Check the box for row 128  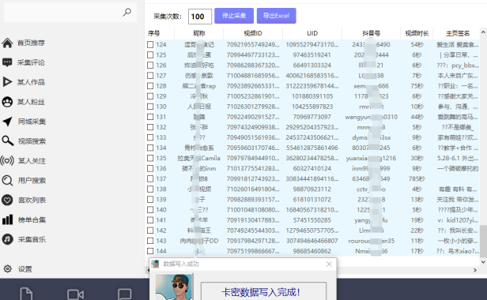150,86
